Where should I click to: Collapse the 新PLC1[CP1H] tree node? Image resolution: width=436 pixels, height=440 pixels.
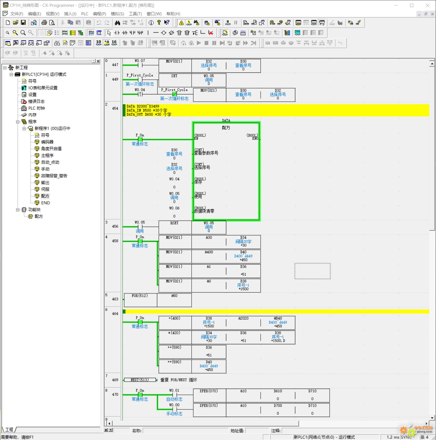11,74
